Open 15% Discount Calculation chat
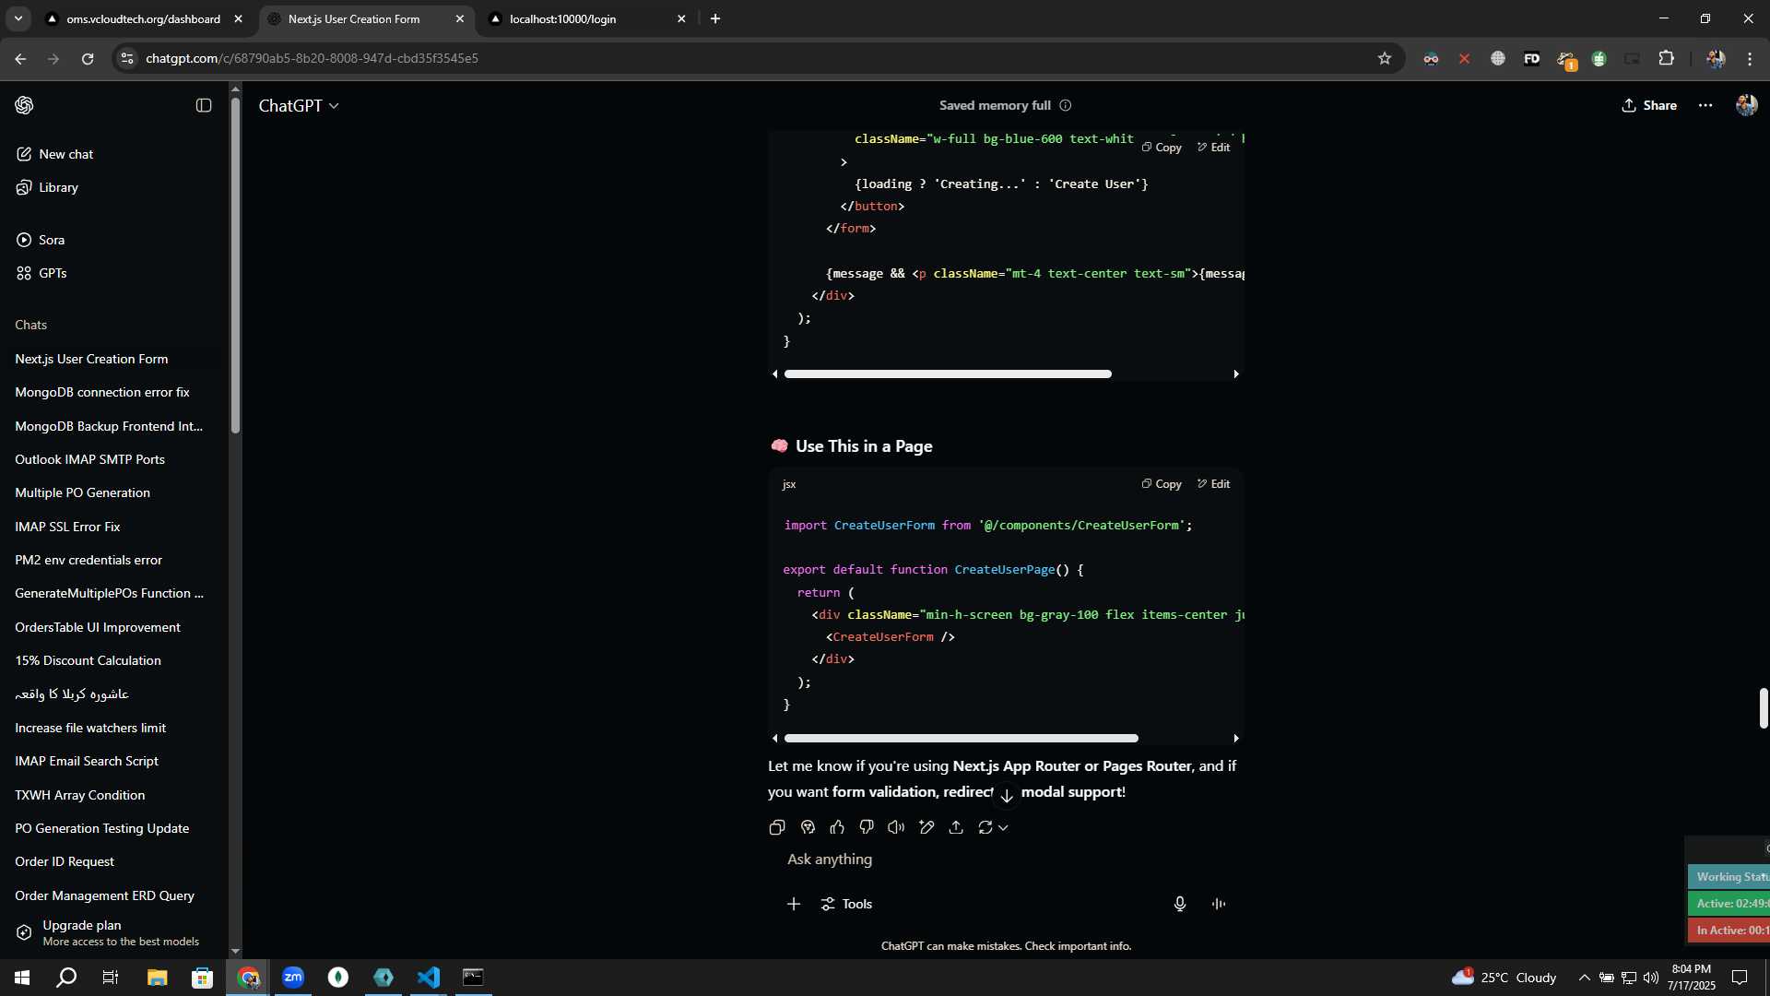 88,660
